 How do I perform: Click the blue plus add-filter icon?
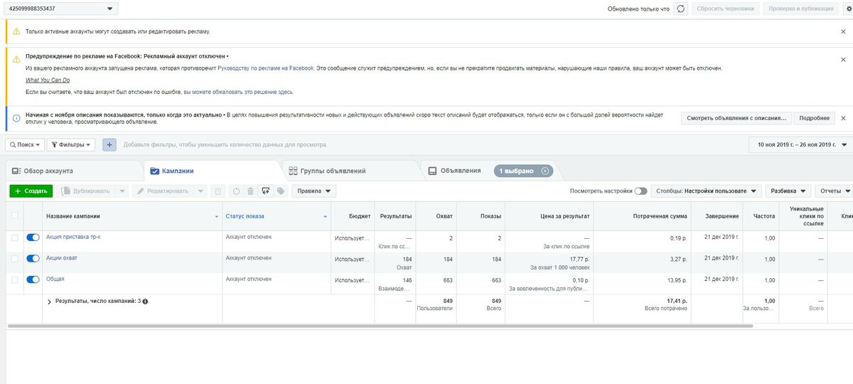pyautogui.click(x=109, y=144)
